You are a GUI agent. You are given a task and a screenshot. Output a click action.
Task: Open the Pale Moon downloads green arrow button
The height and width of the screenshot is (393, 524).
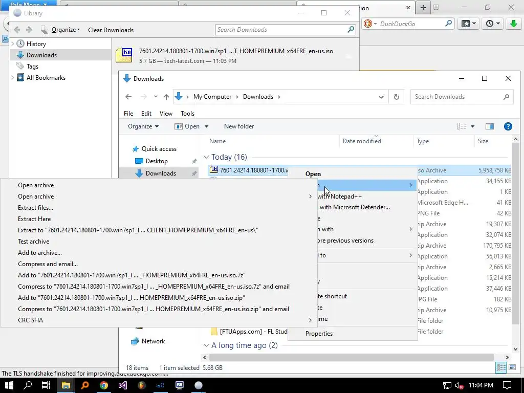point(514,24)
